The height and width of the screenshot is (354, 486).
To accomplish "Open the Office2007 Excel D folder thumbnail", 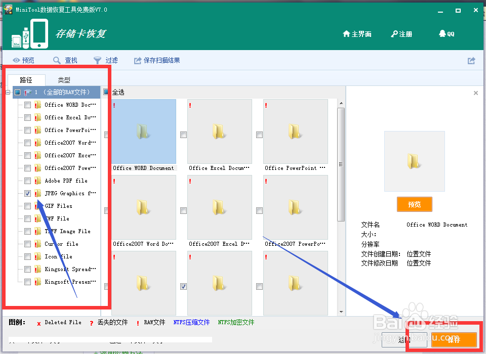I will tap(219, 207).
